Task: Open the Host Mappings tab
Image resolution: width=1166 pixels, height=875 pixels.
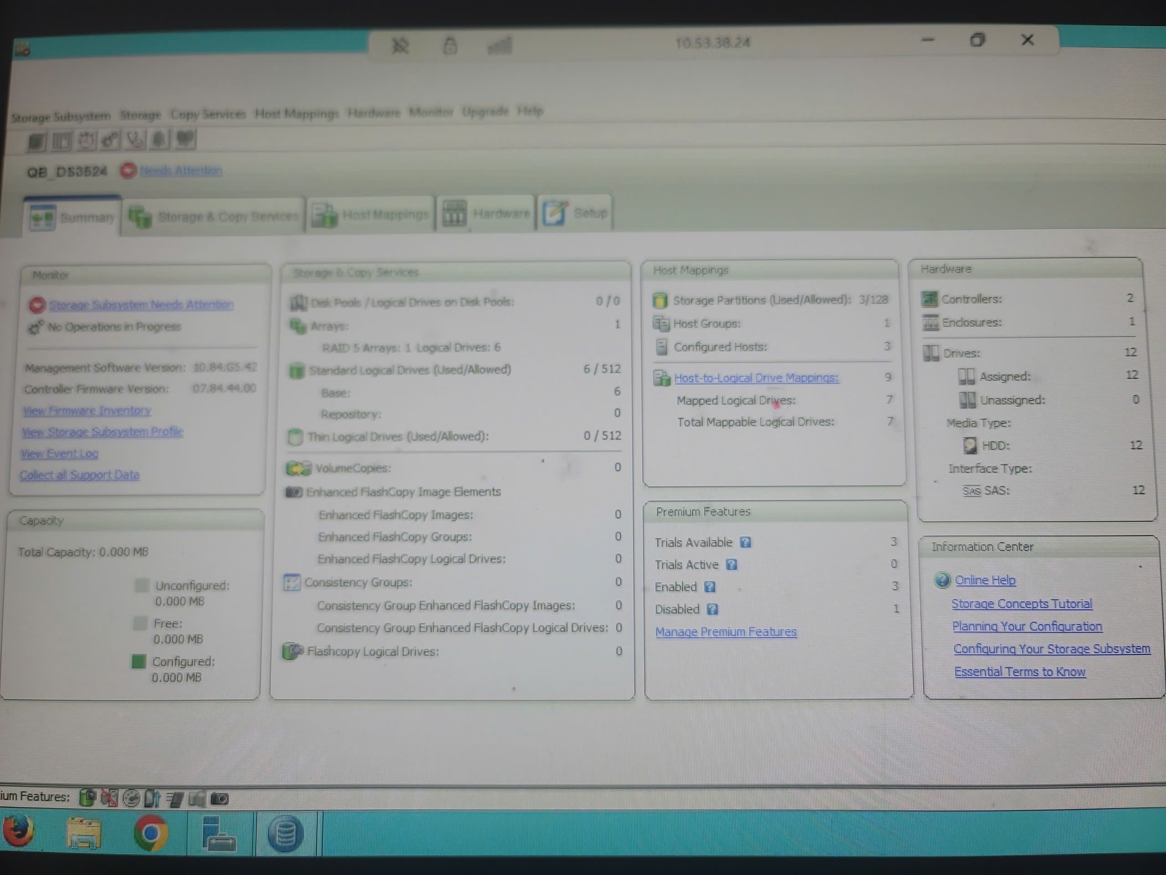Action: (x=371, y=215)
